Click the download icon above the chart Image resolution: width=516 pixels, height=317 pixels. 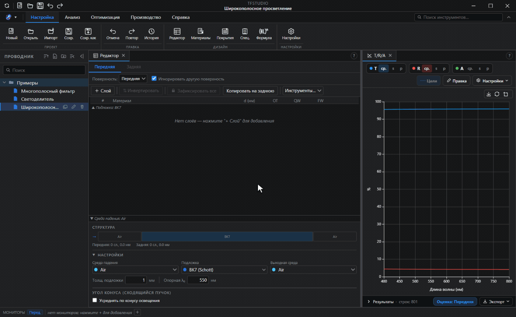(489, 94)
